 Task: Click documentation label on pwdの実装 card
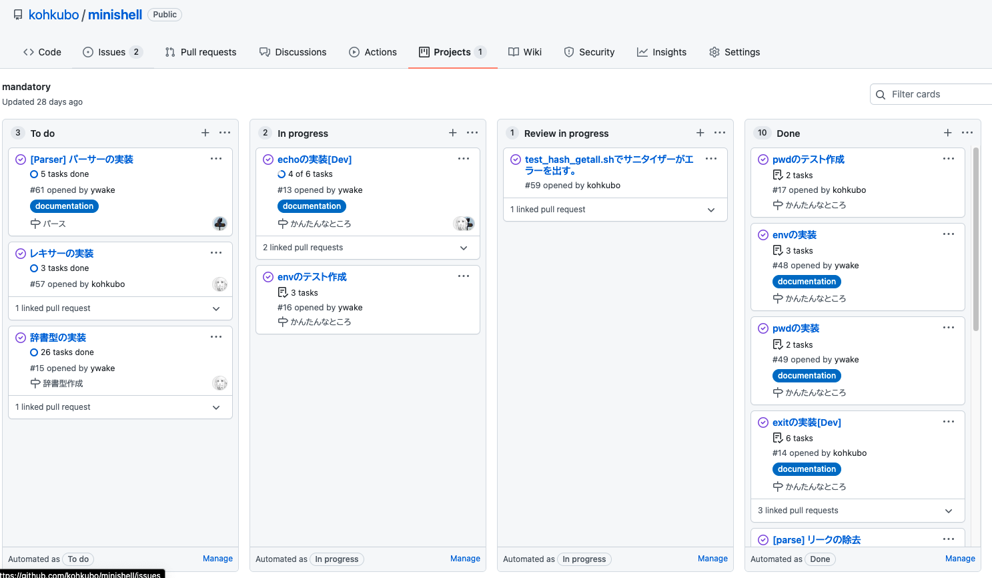pos(807,376)
